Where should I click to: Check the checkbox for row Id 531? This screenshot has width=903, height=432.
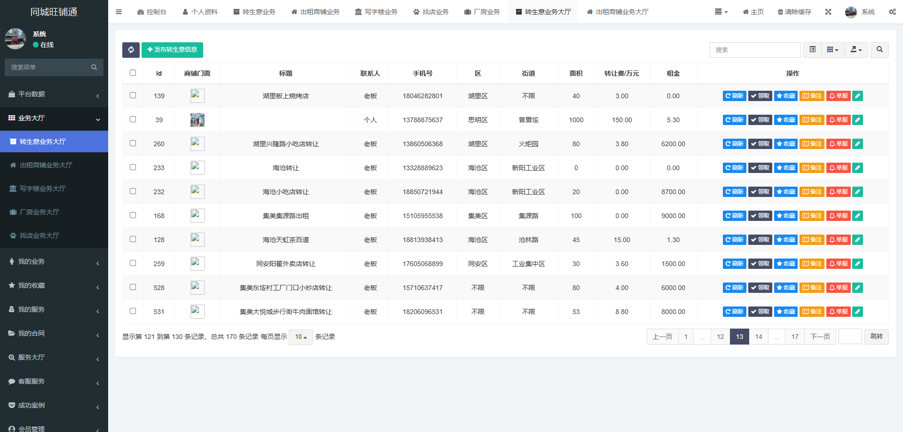[133, 311]
